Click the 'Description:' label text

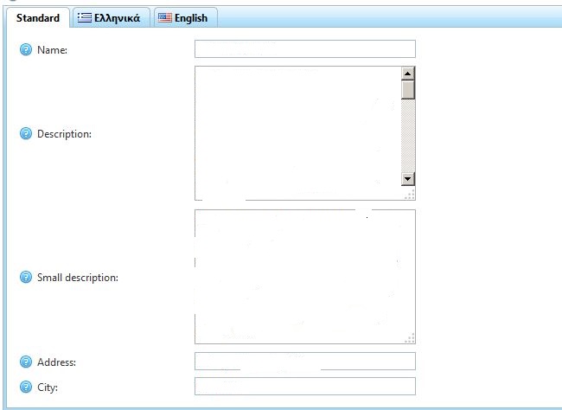coord(65,134)
